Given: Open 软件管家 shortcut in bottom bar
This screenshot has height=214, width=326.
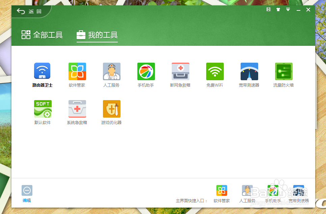Looking at the screenshot, I should pyautogui.click(x=222, y=190).
